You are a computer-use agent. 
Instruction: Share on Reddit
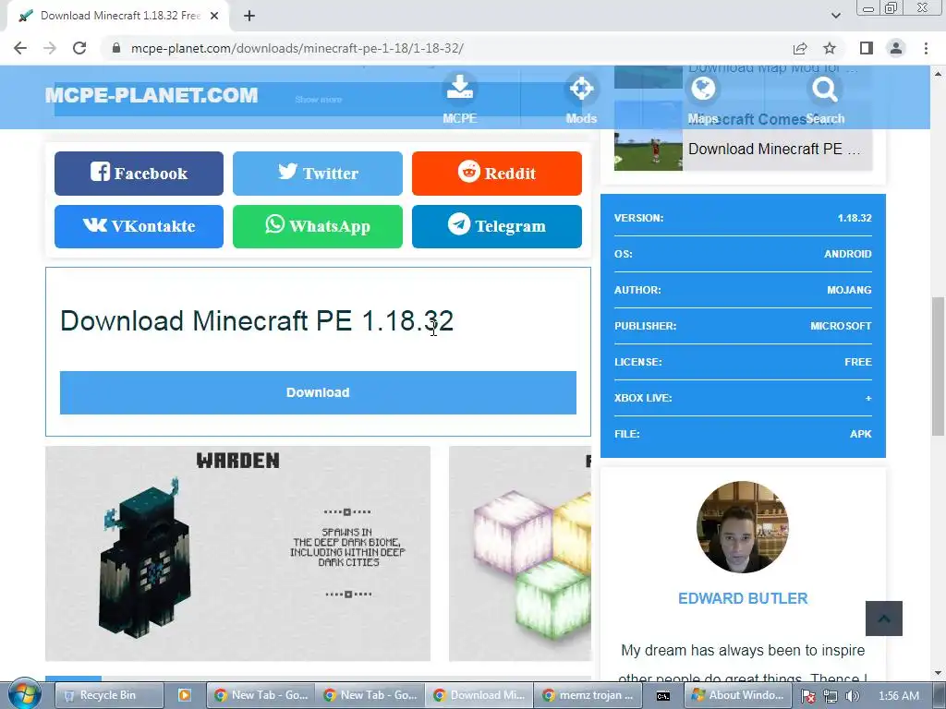(496, 173)
